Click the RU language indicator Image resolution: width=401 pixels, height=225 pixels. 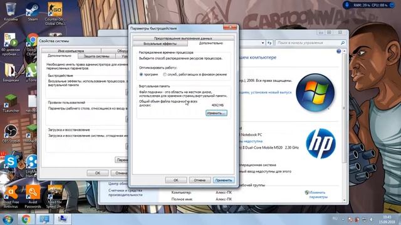click(335, 219)
